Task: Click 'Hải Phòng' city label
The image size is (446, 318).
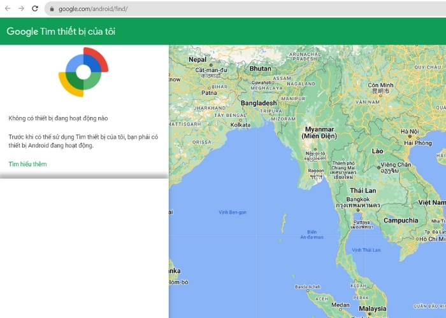Action: [418, 143]
